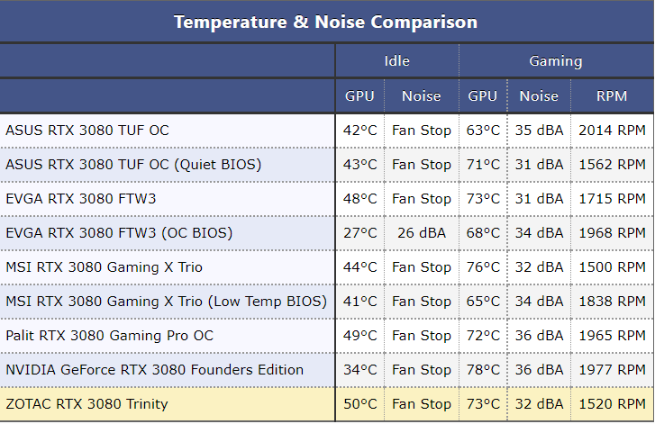
Task: Select the ASUS RTX 3080 TUF OC (Quiet BIOS) row label
Action: point(133,165)
